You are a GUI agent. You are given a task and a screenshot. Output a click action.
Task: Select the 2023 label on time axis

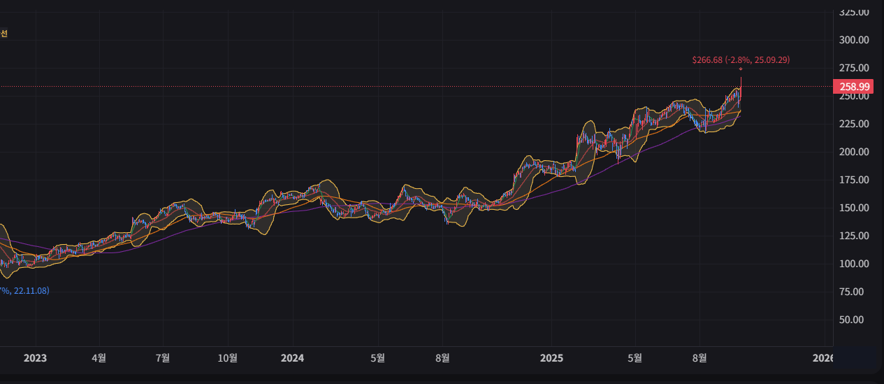coord(35,358)
